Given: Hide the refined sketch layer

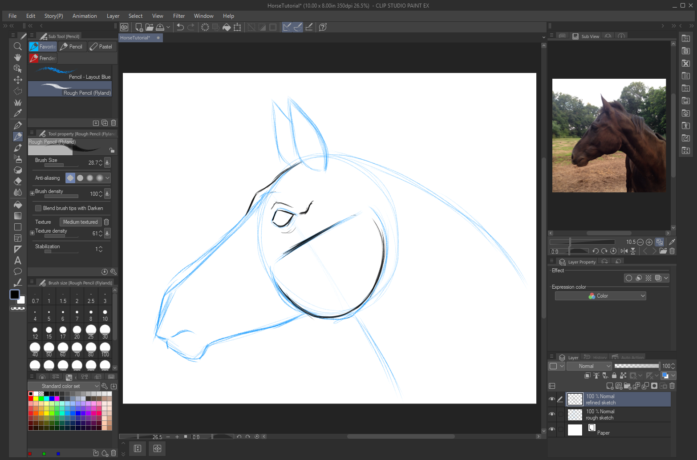Looking at the screenshot, I should [x=552, y=399].
